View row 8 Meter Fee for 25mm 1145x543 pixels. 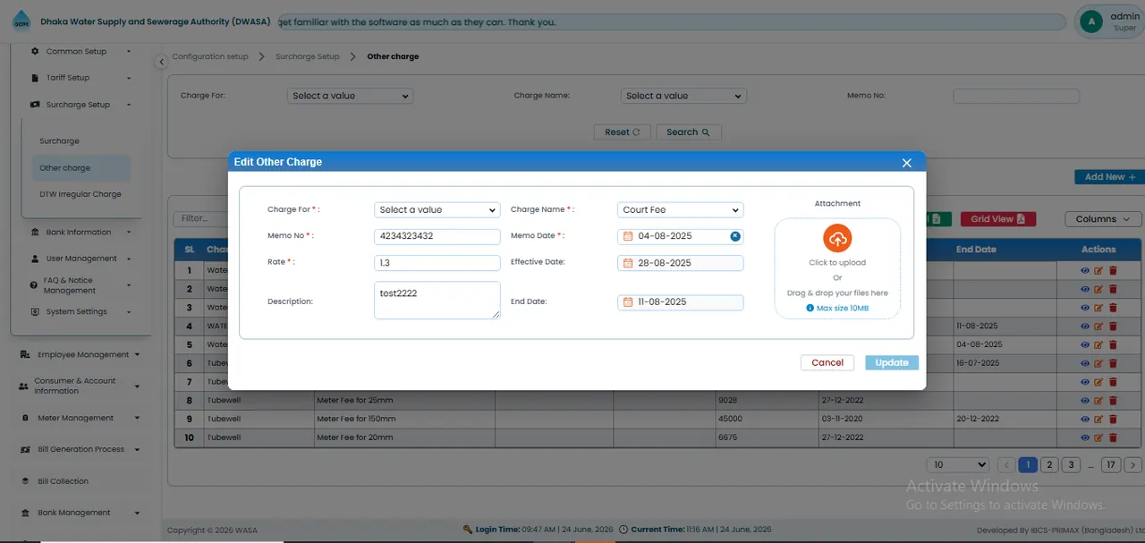point(1085,400)
